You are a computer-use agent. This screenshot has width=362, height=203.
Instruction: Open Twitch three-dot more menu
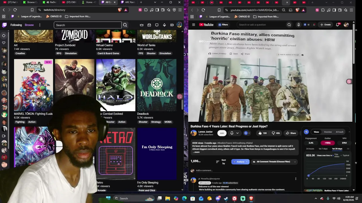click(40, 25)
